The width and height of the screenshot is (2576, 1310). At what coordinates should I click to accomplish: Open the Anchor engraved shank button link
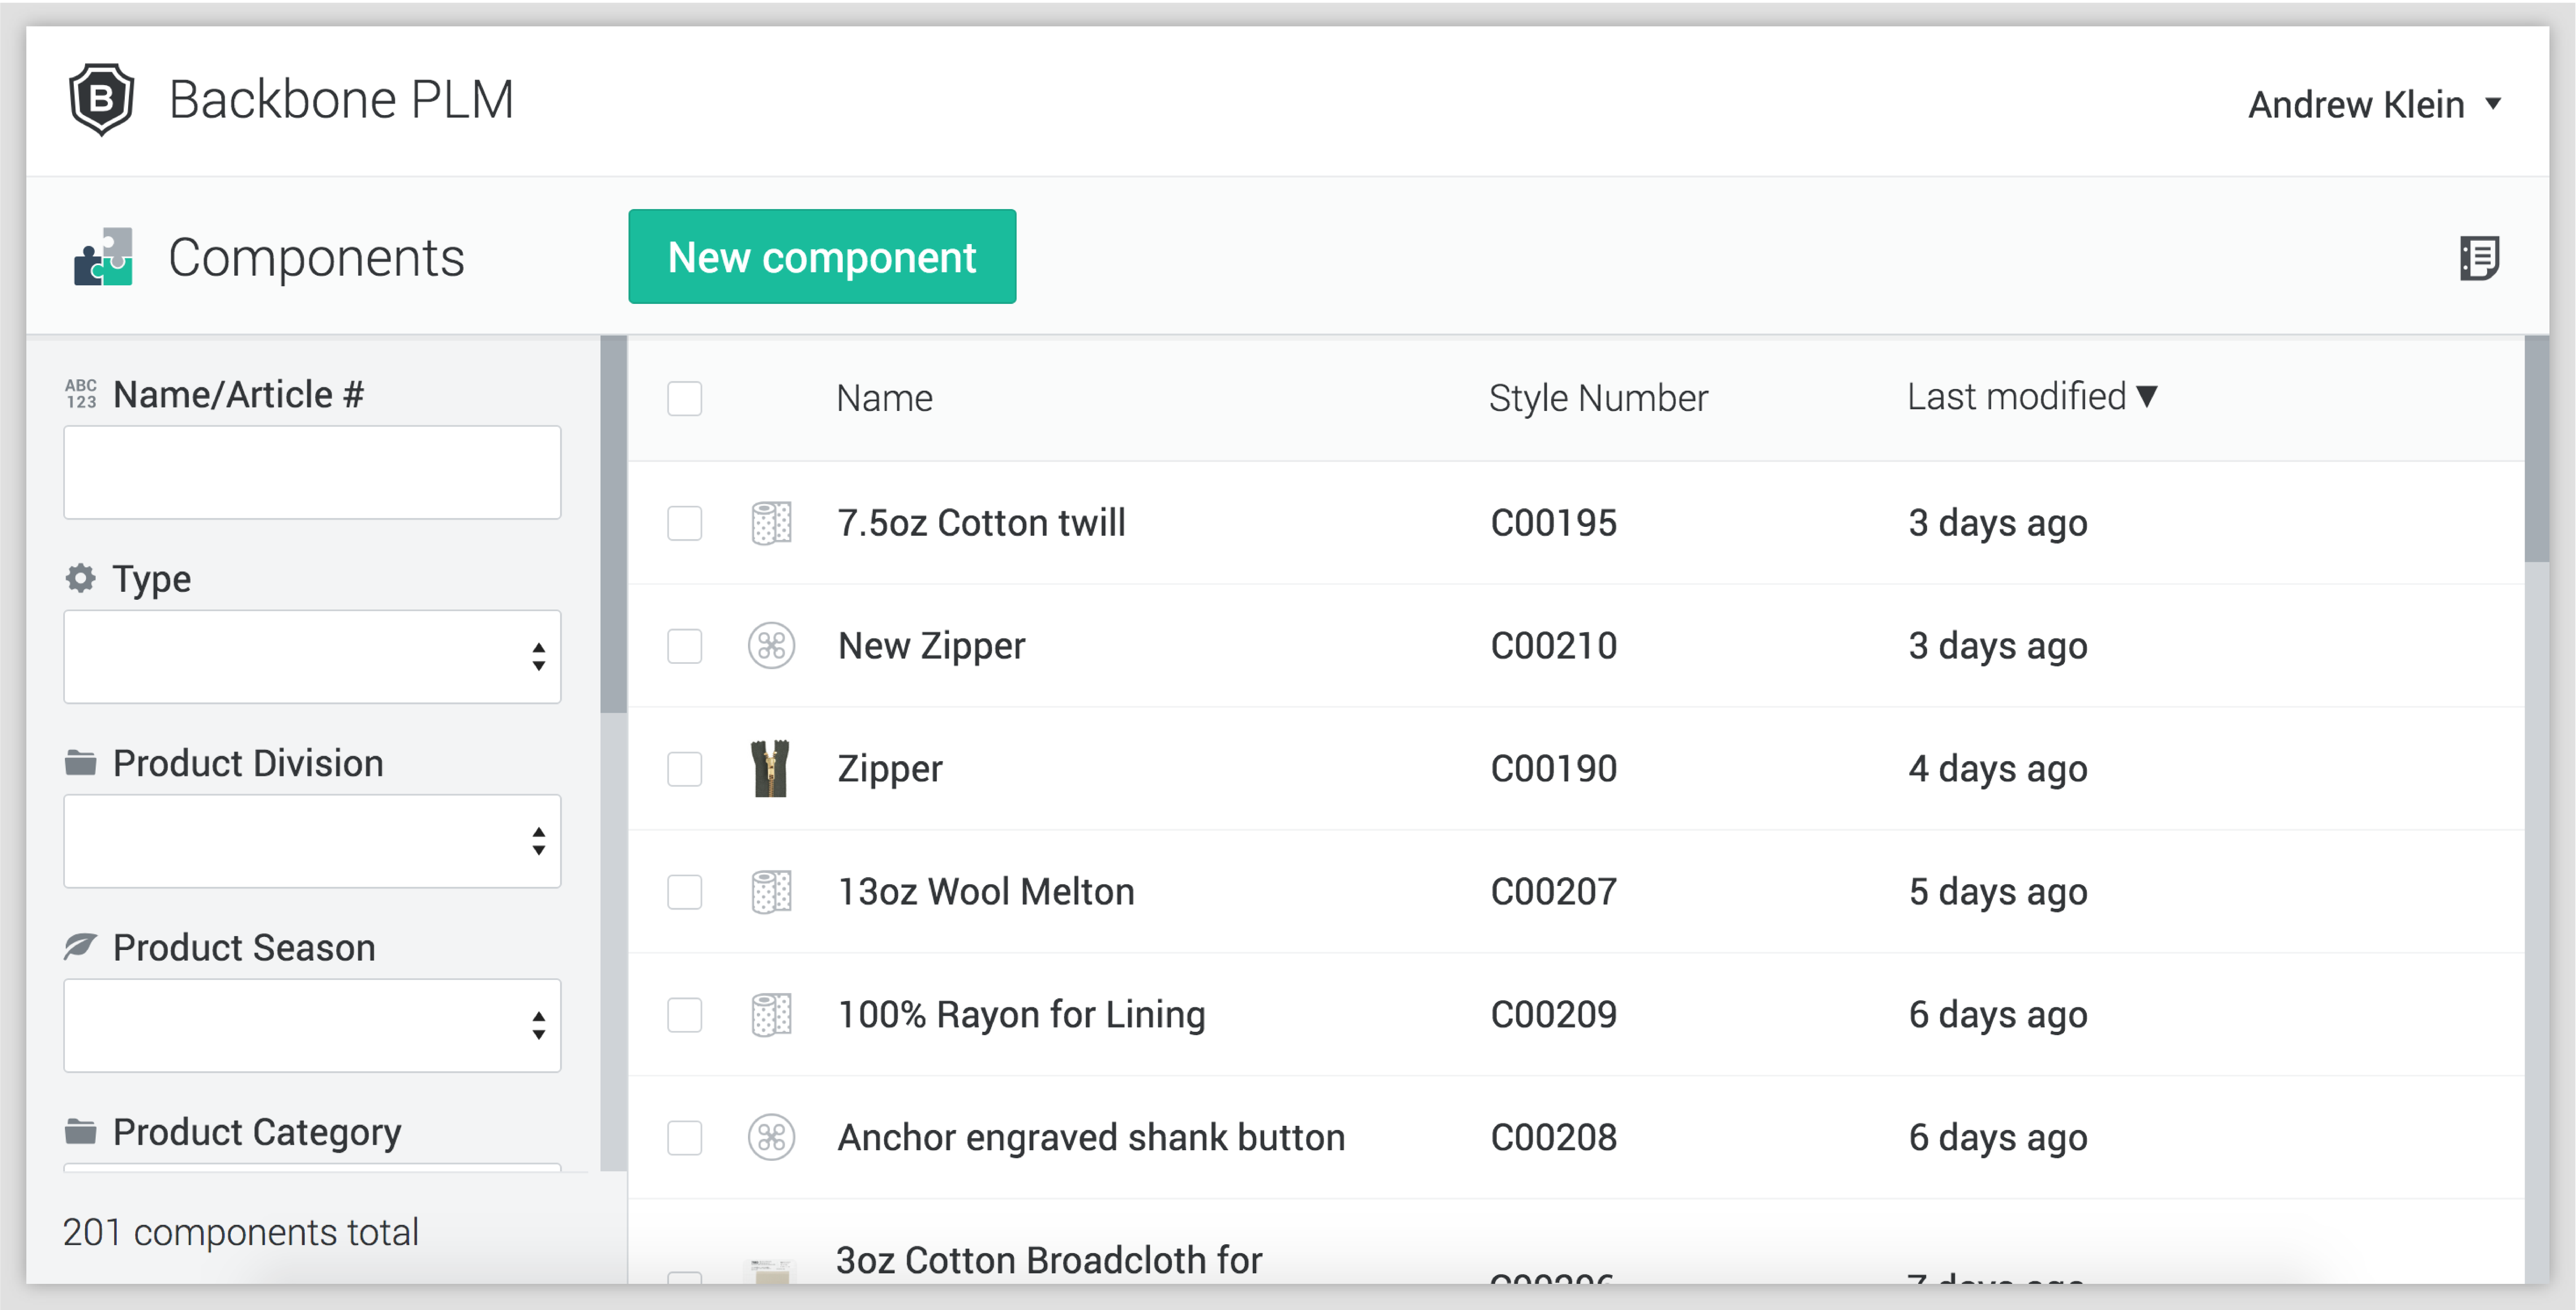point(1090,1138)
